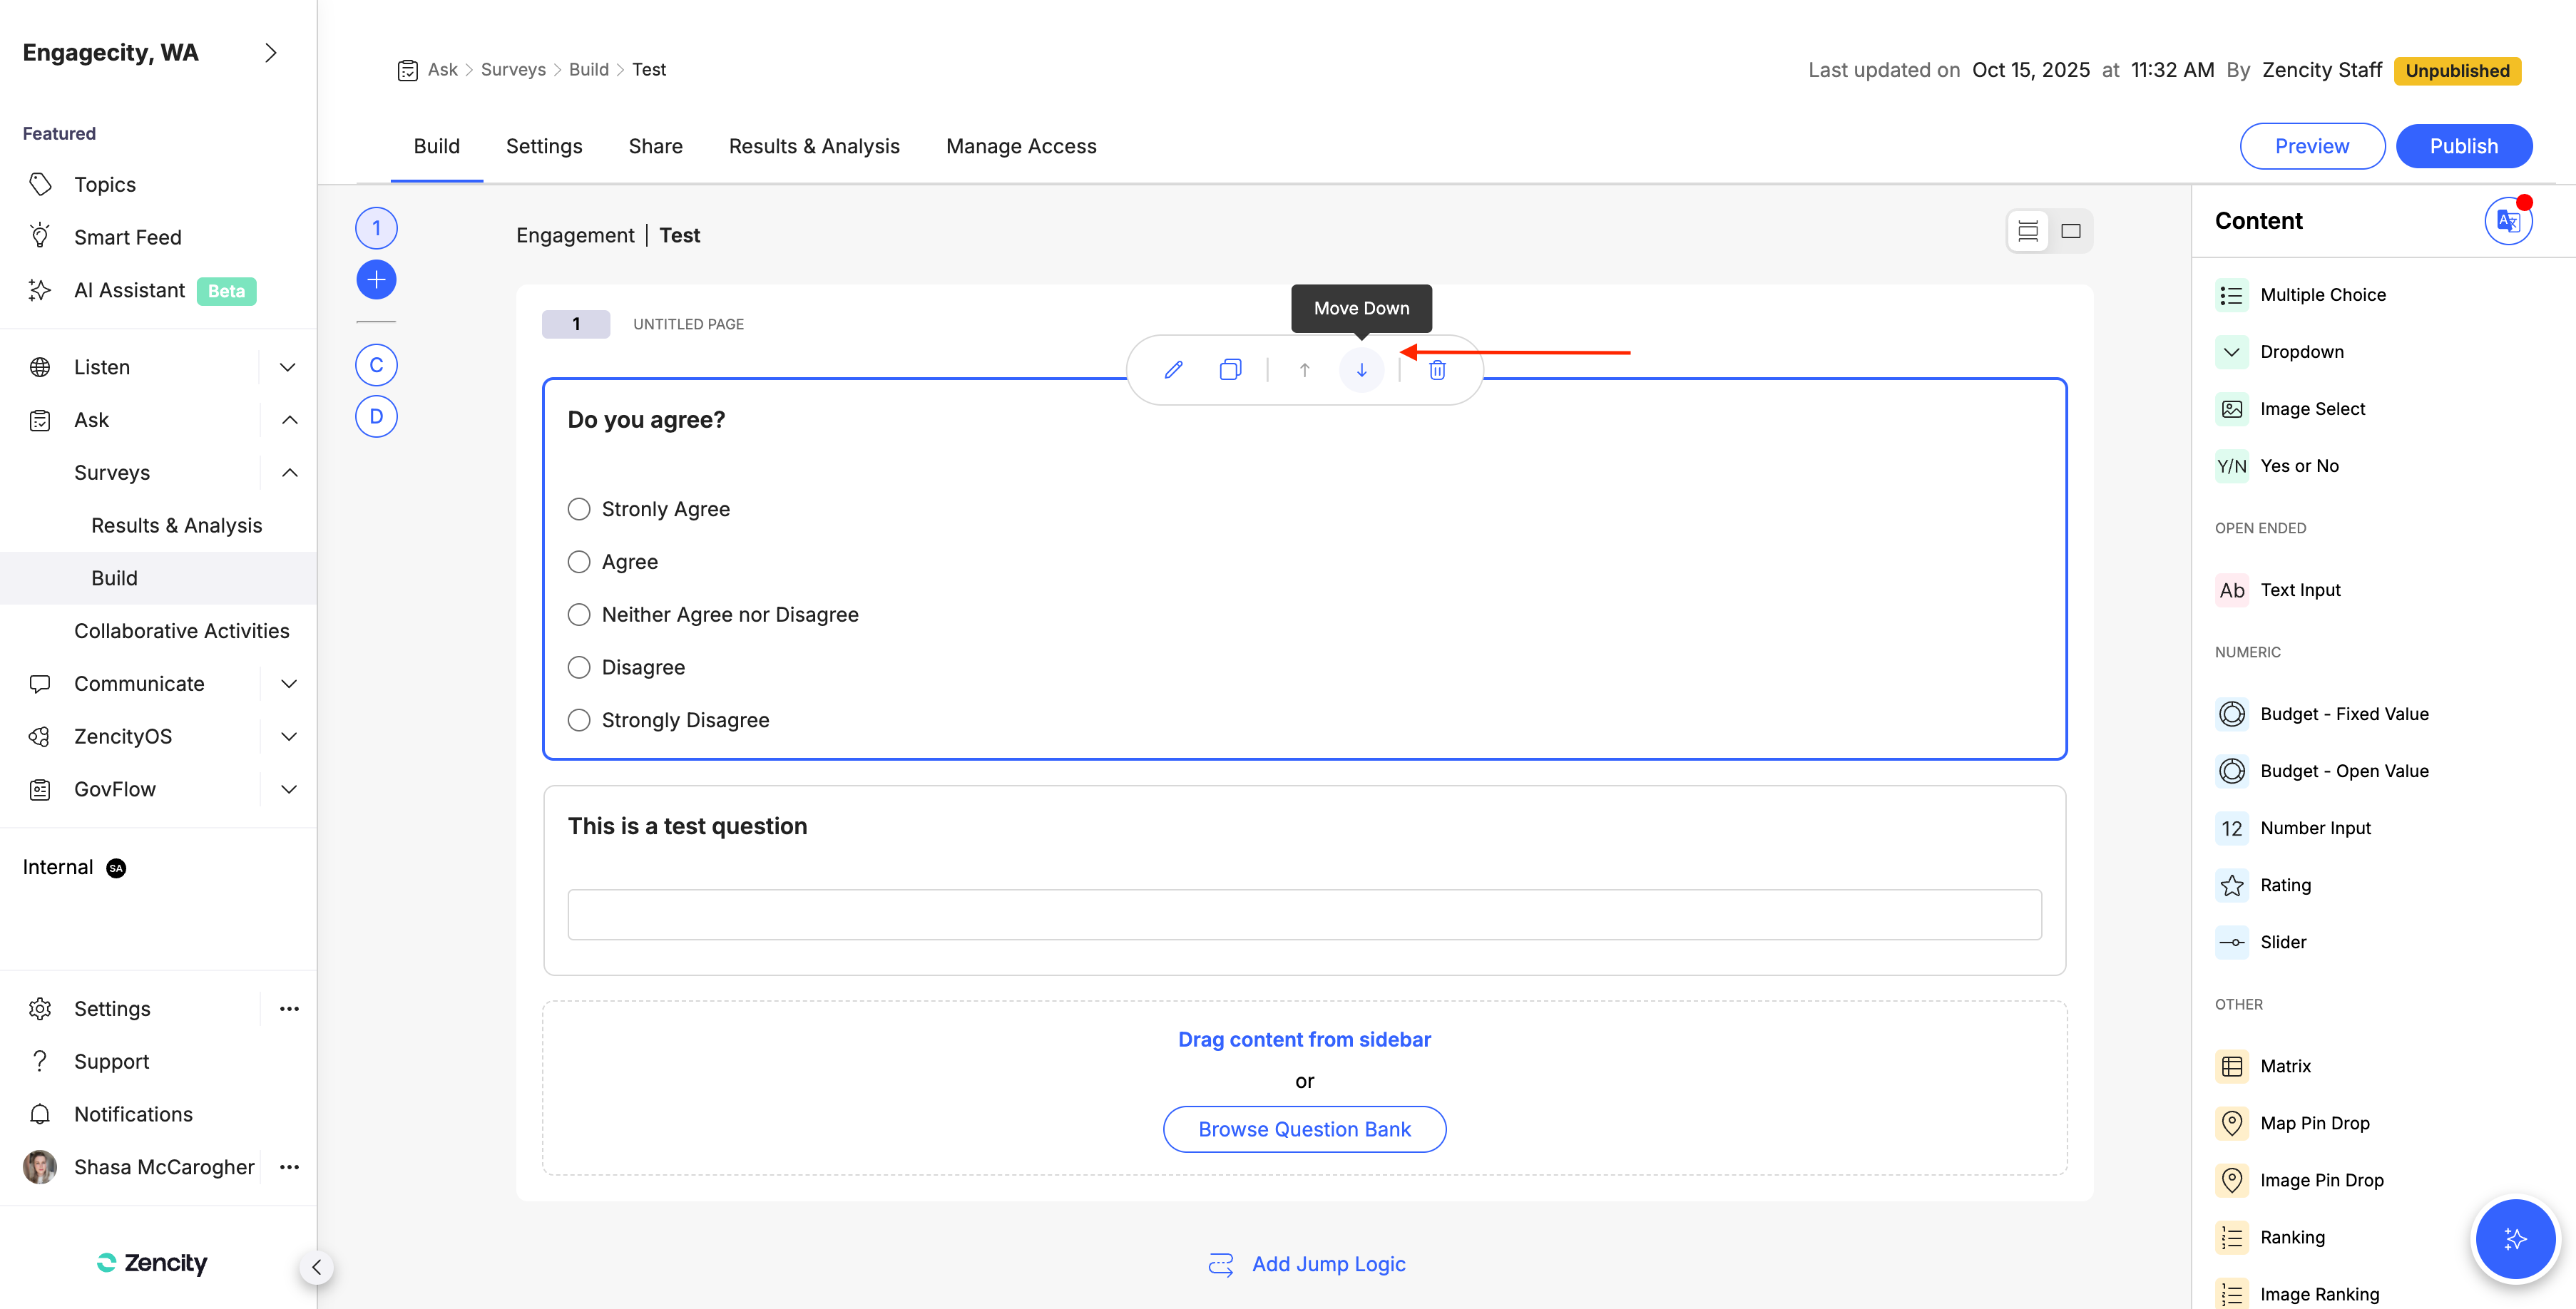Select the Disagree radio option
This screenshot has height=1309, width=2576.
pos(579,667)
